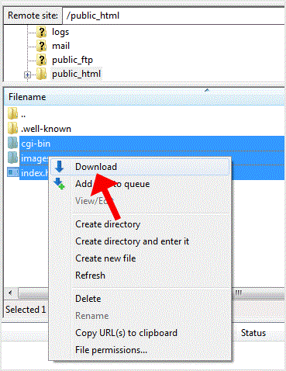Click the Remote site path field
286x371 pixels.
coord(174,16)
